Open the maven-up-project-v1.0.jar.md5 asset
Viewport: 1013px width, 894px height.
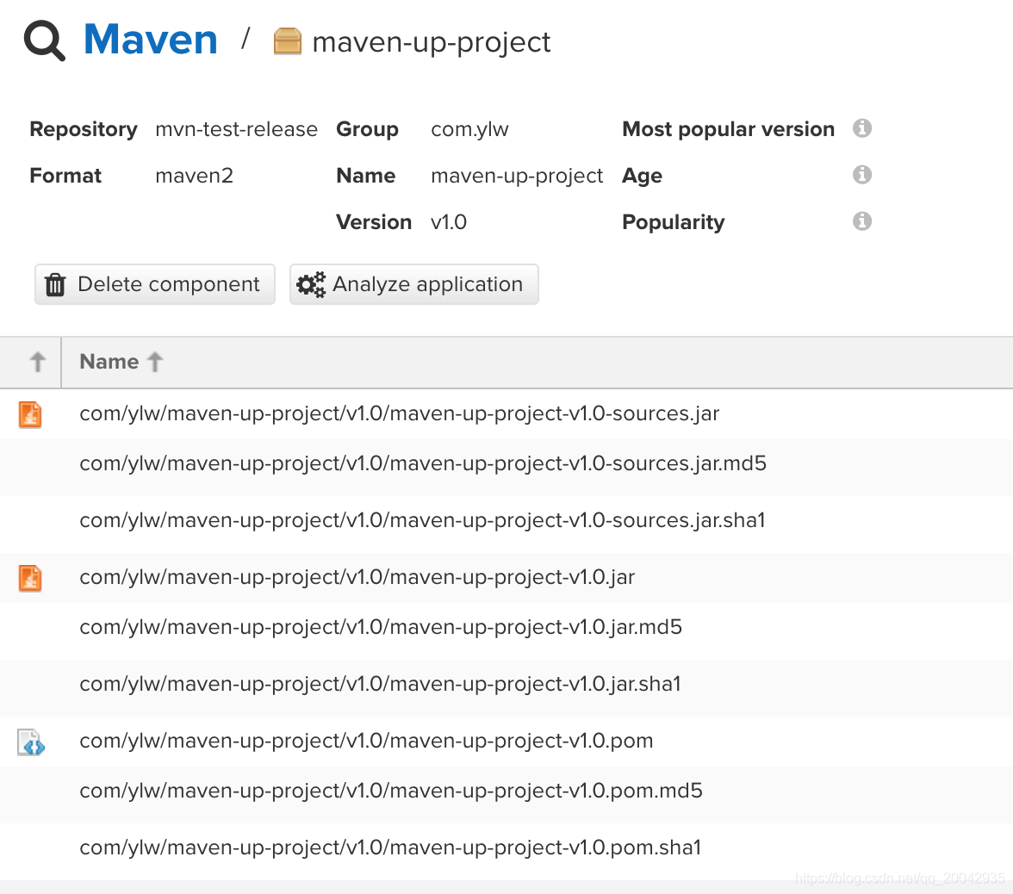coord(381,627)
